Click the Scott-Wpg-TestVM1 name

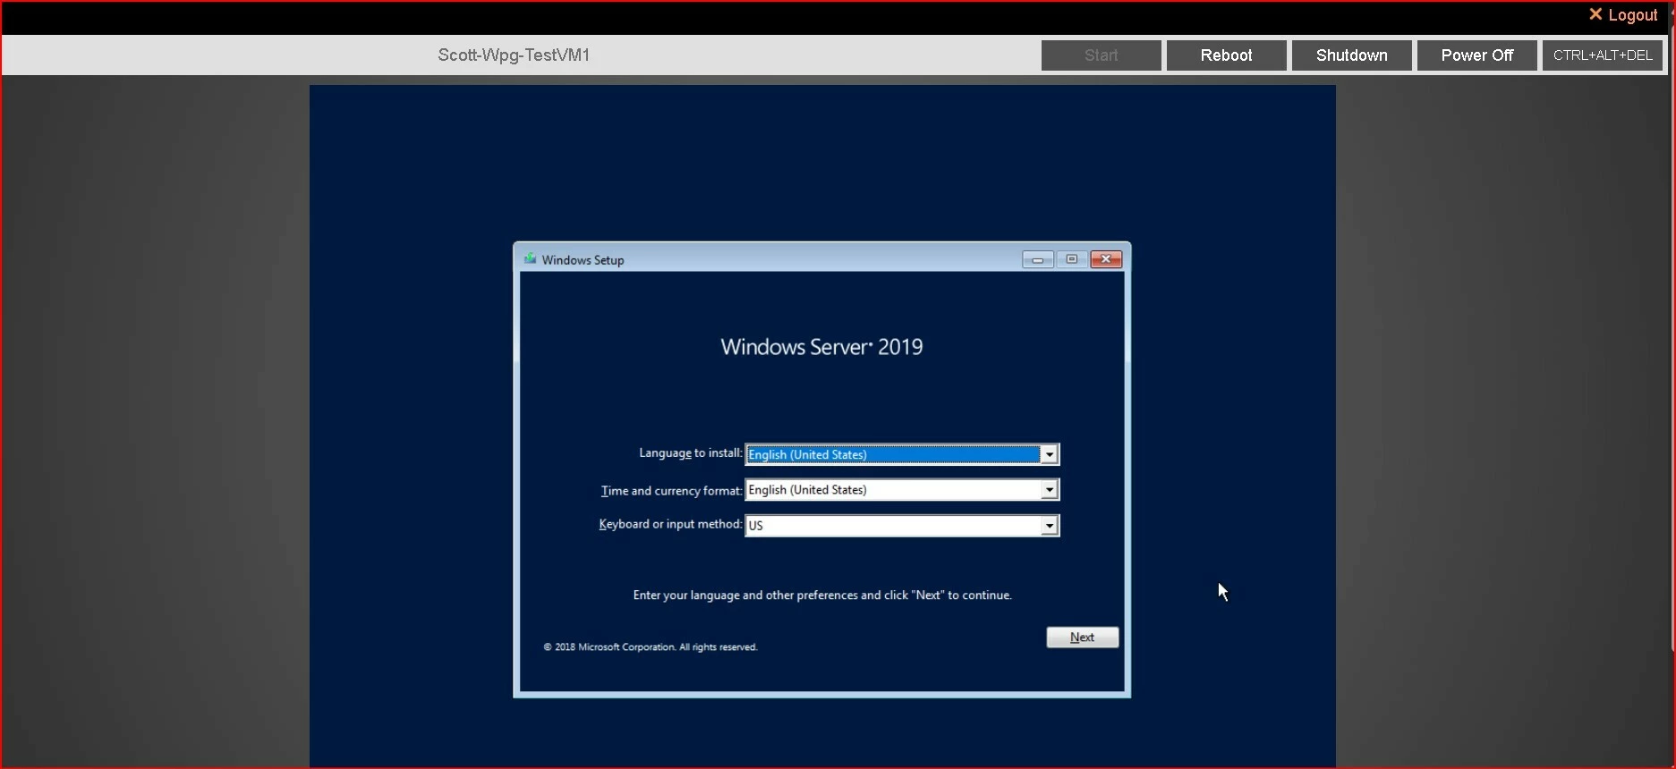point(514,55)
